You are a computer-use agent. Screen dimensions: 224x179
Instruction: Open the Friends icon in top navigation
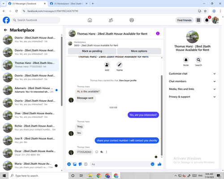pos(111,20)
